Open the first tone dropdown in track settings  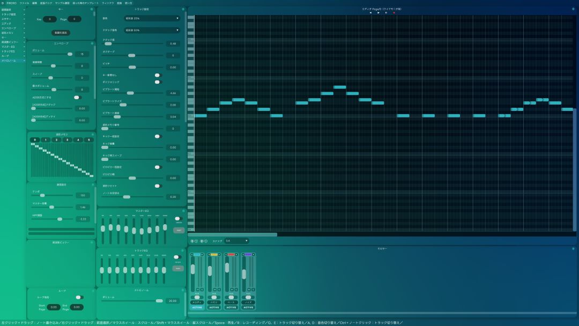(x=151, y=18)
